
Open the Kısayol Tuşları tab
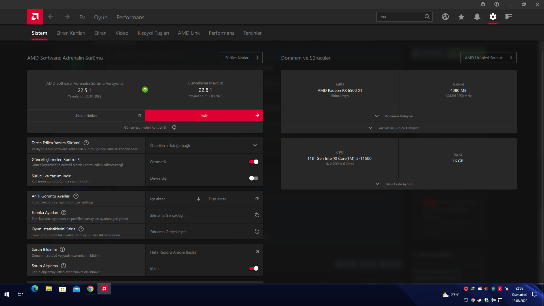pos(153,33)
